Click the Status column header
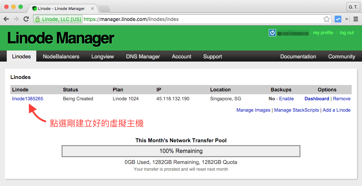Viewport: 362px width, 186px height. (x=70, y=90)
